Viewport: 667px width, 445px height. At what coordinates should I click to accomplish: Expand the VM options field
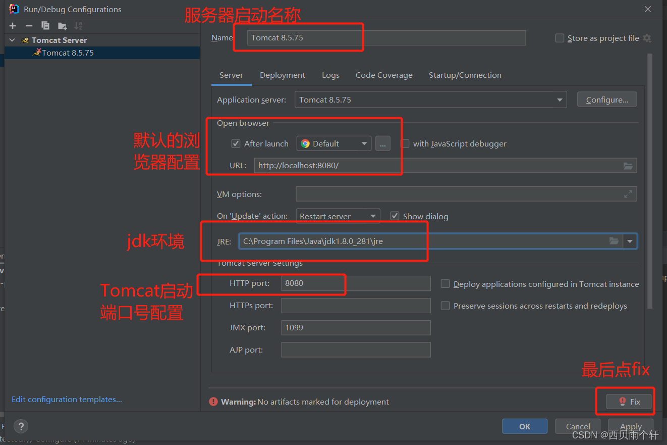pyautogui.click(x=628, y=194)
